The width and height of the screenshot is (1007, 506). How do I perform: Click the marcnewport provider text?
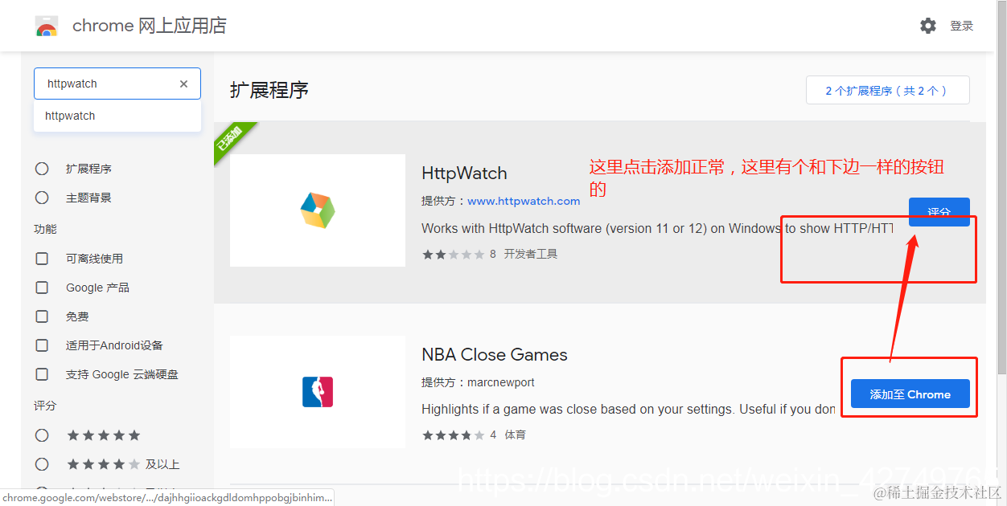pyautogui.click(x=501, y=382)
